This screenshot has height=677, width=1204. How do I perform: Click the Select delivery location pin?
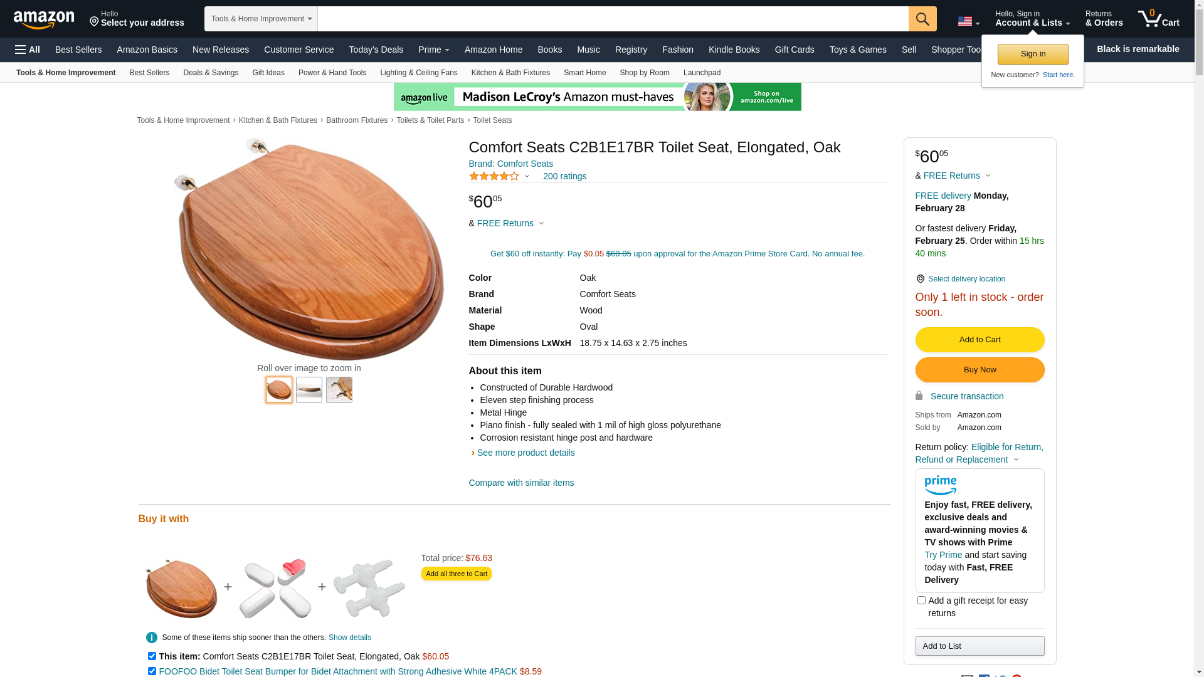[920, 279]
